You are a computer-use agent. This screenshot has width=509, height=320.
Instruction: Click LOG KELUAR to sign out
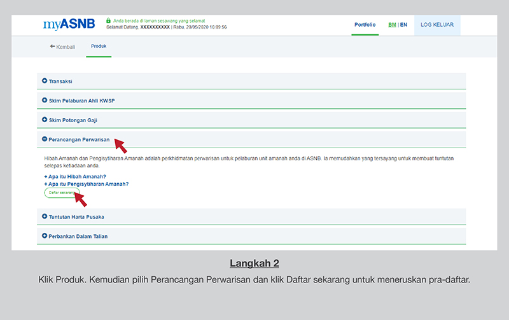point(436,25)
